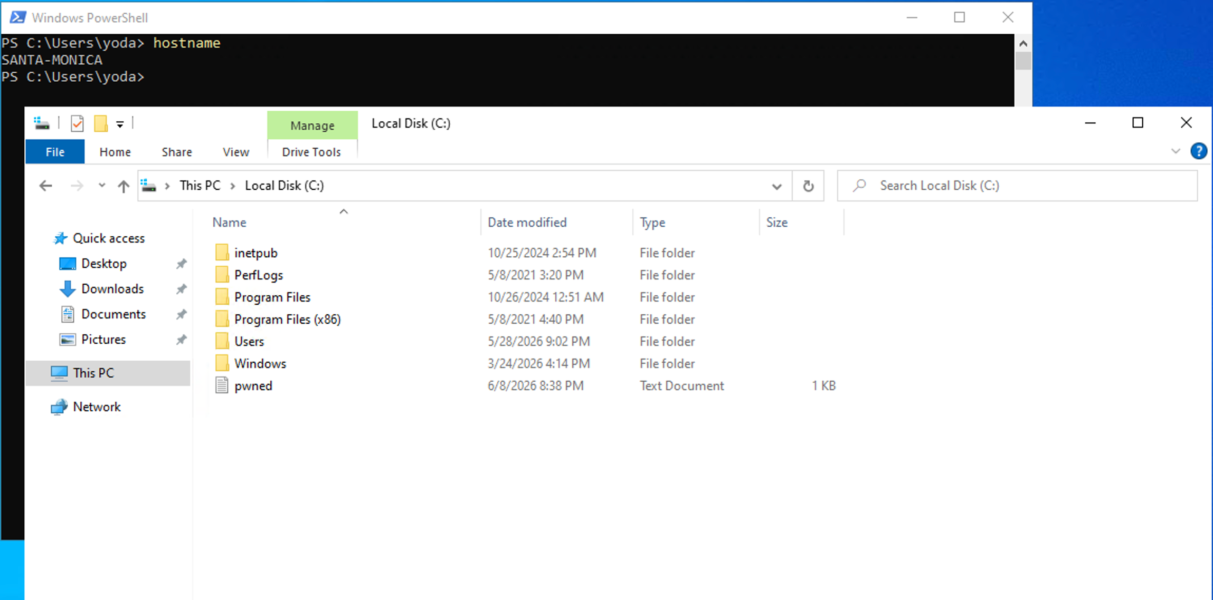The image size is (1213, 600).
Task: Switch to the Home ribbon tab
Action: 115,152
